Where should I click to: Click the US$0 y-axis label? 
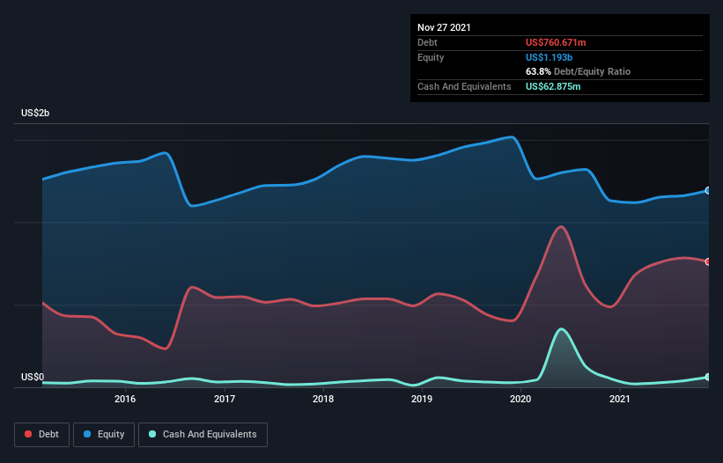tap(33, 377)
